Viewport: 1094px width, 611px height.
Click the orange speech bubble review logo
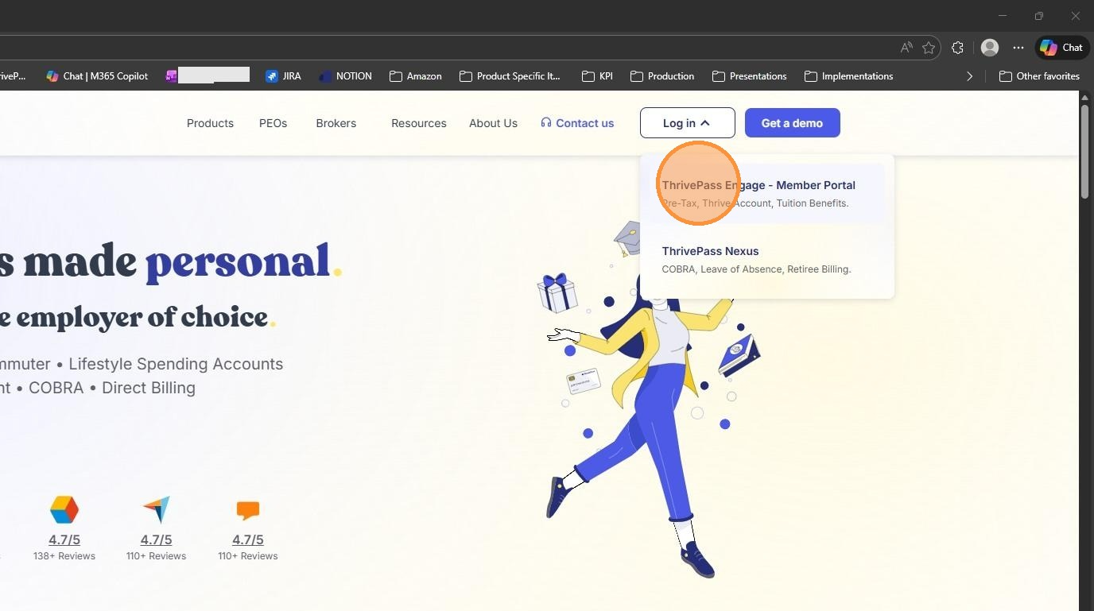248,510
